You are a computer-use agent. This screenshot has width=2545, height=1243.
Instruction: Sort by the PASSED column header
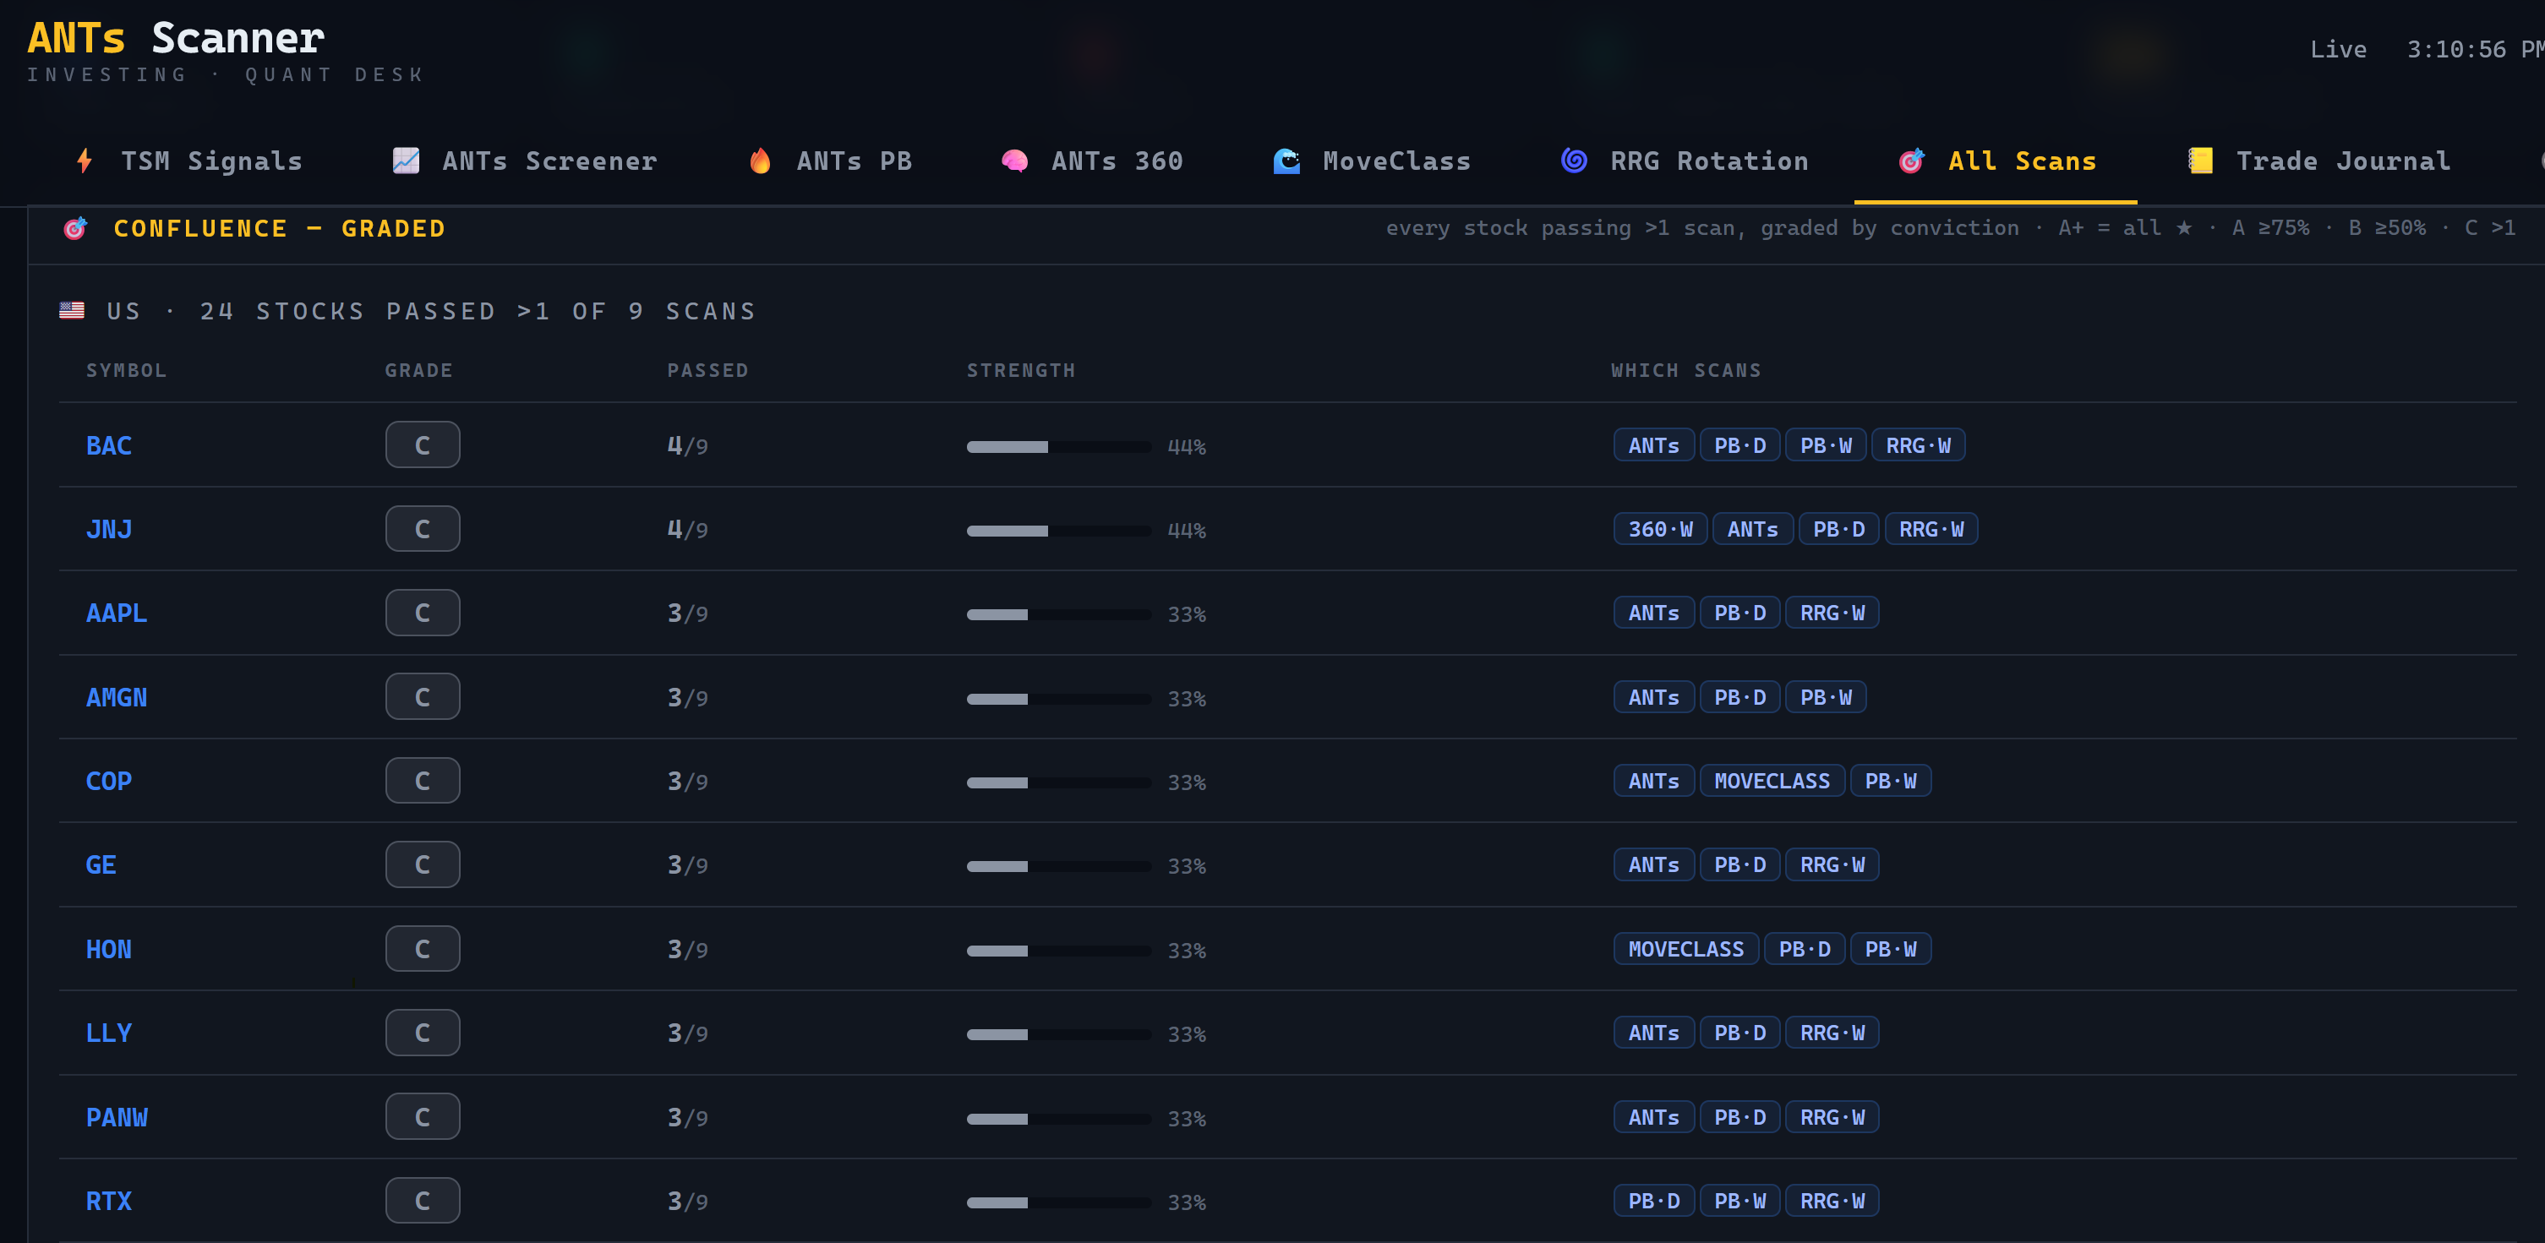click(707, 370)
